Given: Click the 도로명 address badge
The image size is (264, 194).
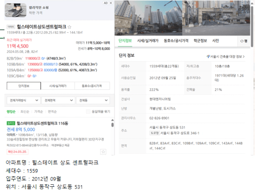Looking at the screenshot, I should coord(154,133).
